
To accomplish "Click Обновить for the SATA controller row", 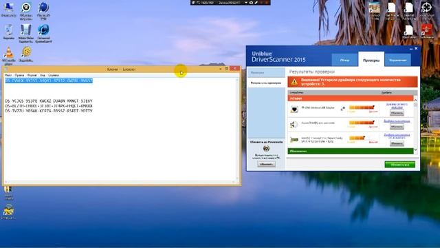I will click(397, 143).
